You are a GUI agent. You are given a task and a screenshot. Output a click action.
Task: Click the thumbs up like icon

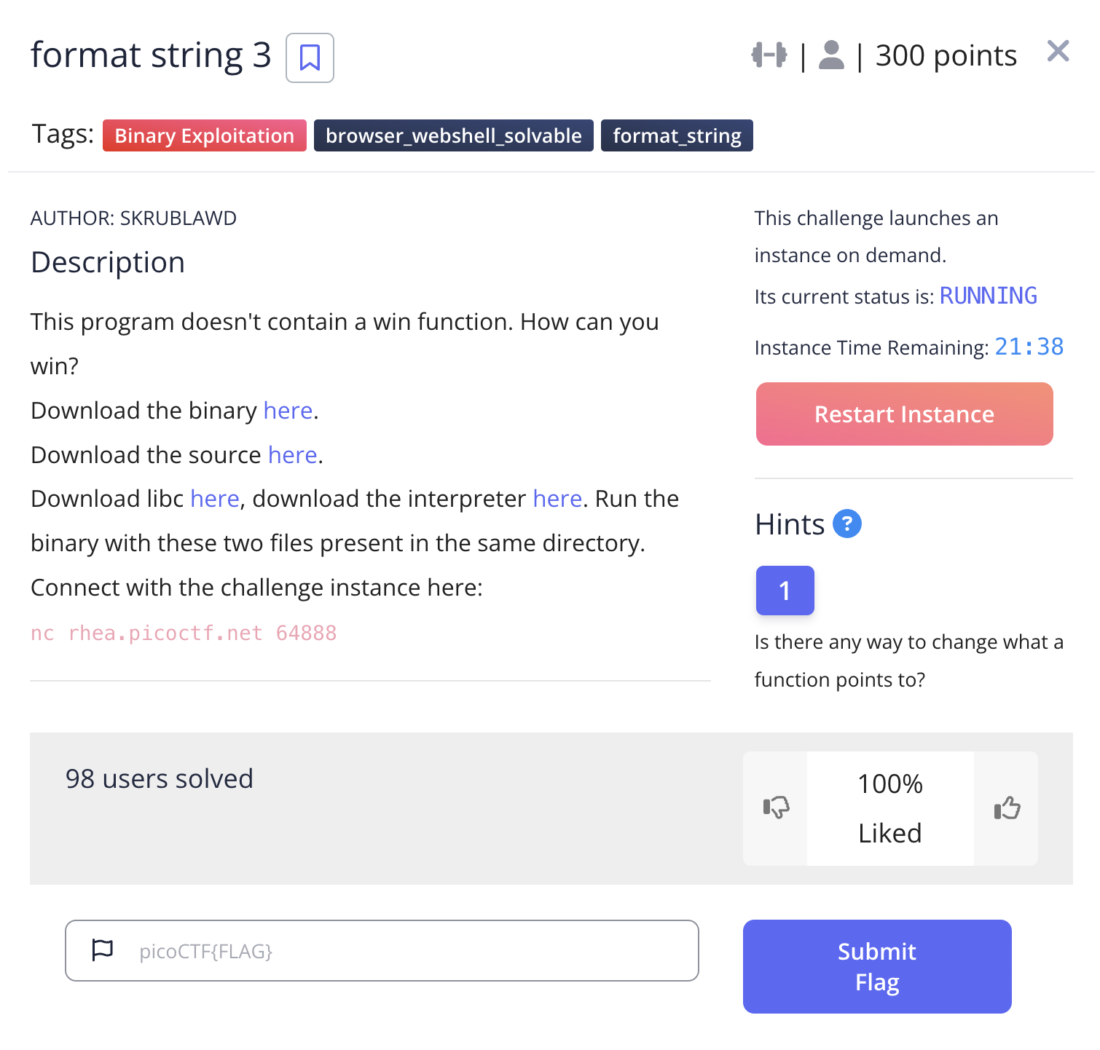(x=1007, y=808)
